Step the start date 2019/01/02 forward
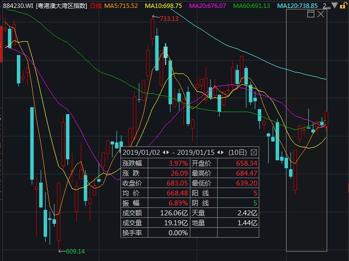The height and width of the screenshot is (261, 349). (x=168, y=152)
